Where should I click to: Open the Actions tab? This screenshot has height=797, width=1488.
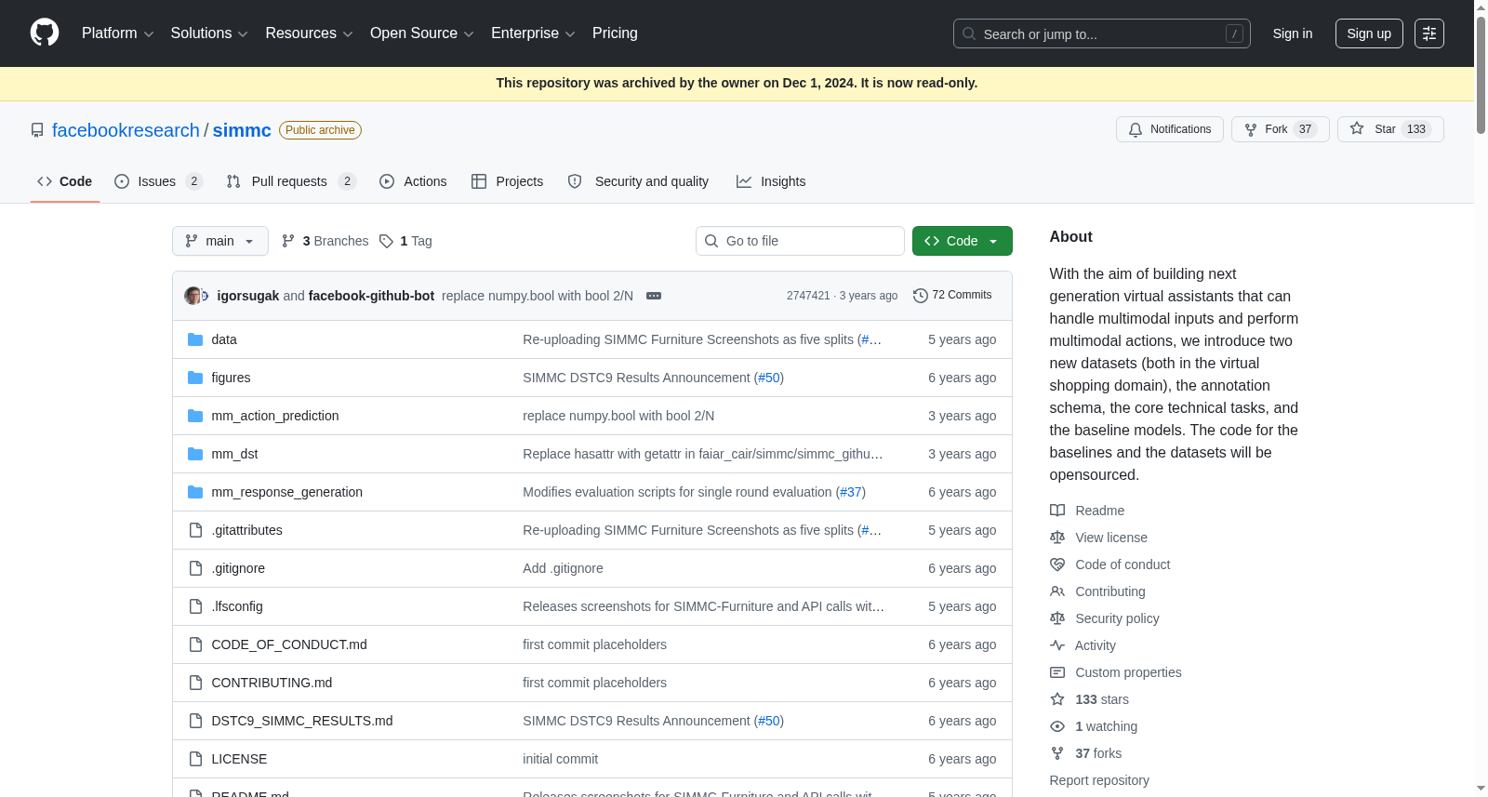click(413, 181)
